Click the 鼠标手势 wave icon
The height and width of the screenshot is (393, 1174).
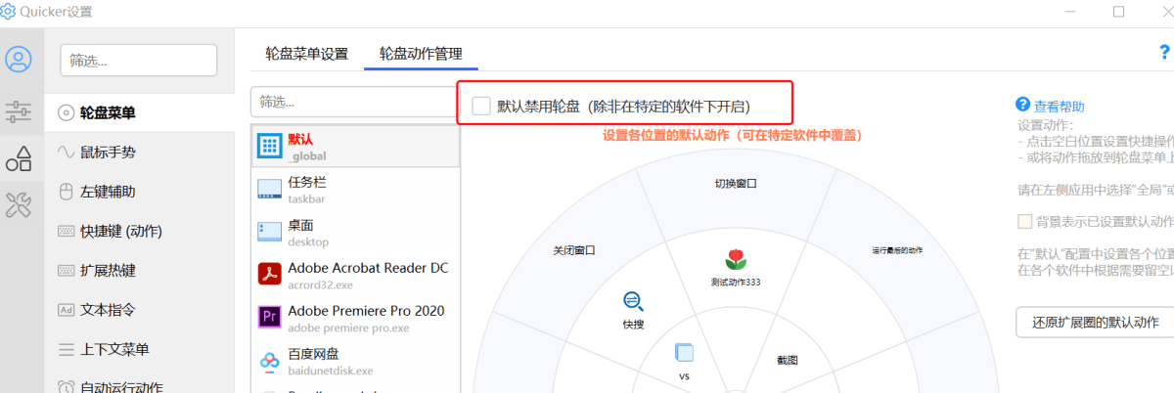[67, 153]
